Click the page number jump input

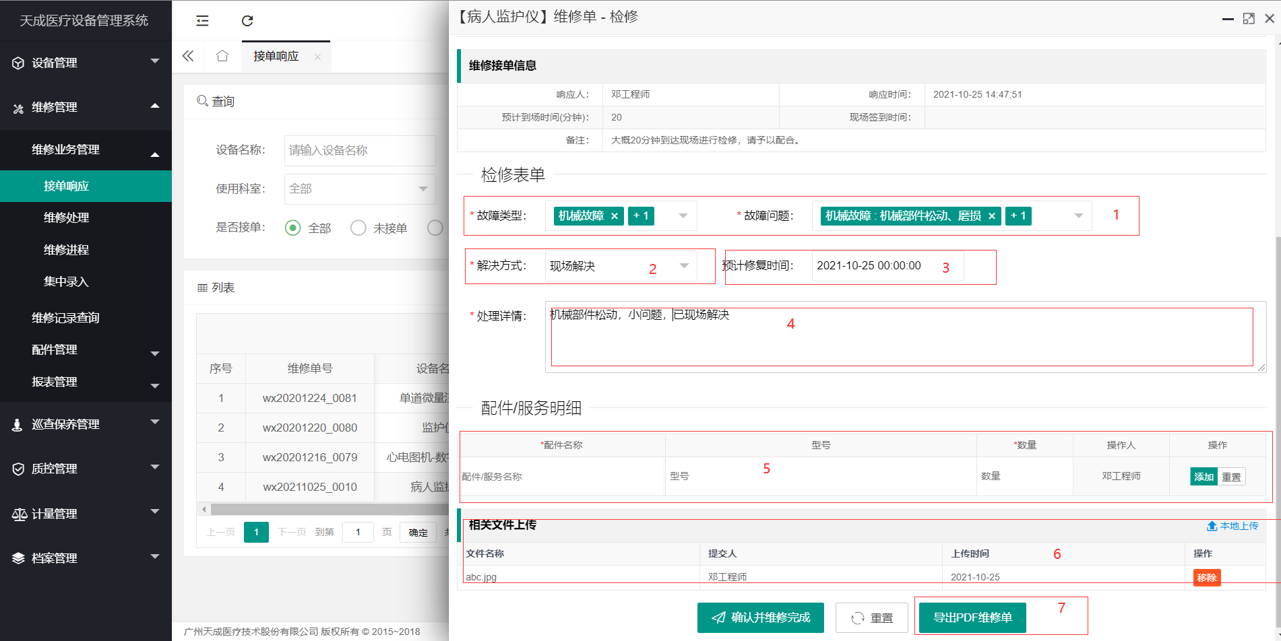(x=358, y=533)
